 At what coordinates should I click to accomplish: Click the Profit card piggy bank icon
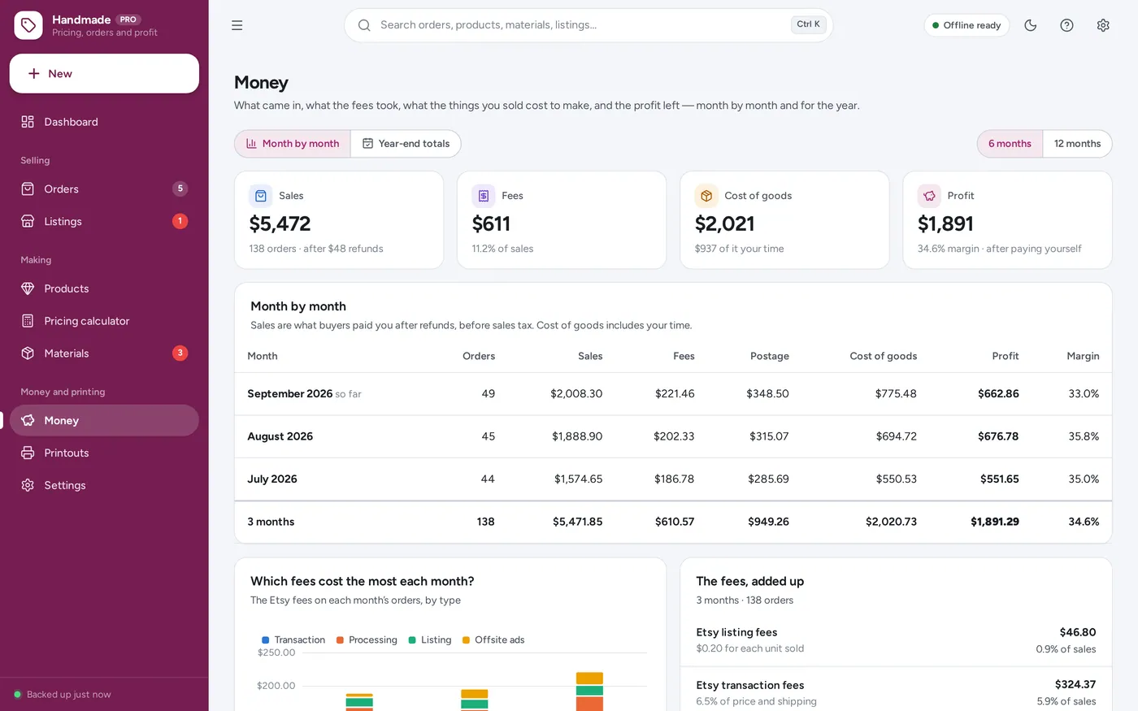929,196
